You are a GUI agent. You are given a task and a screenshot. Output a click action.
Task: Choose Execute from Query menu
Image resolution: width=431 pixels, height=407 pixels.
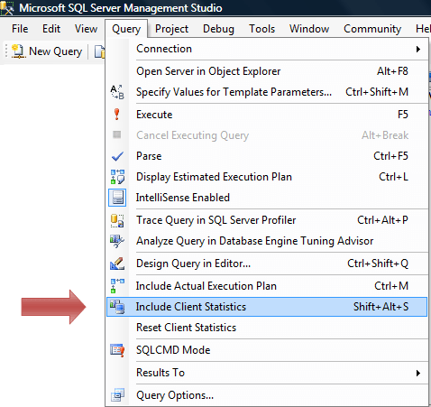[267, 115]
